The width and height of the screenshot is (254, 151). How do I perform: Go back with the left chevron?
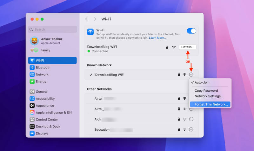[x=86, y=19]
